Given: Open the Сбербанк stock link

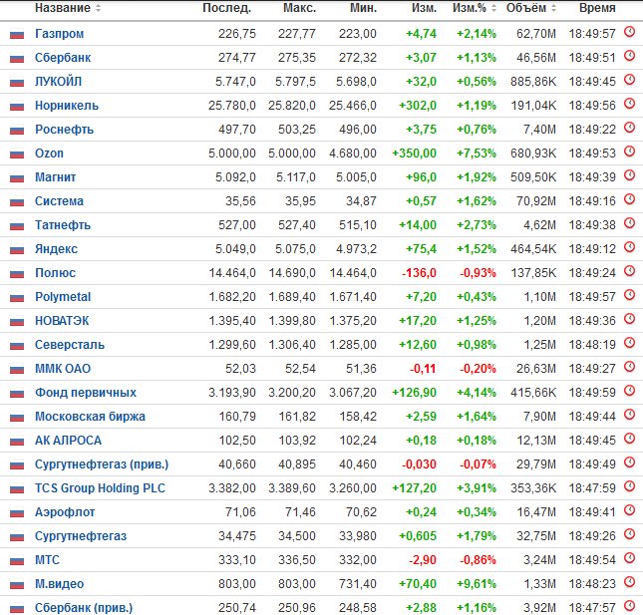Looking at the screenshot, I should 63,58.
